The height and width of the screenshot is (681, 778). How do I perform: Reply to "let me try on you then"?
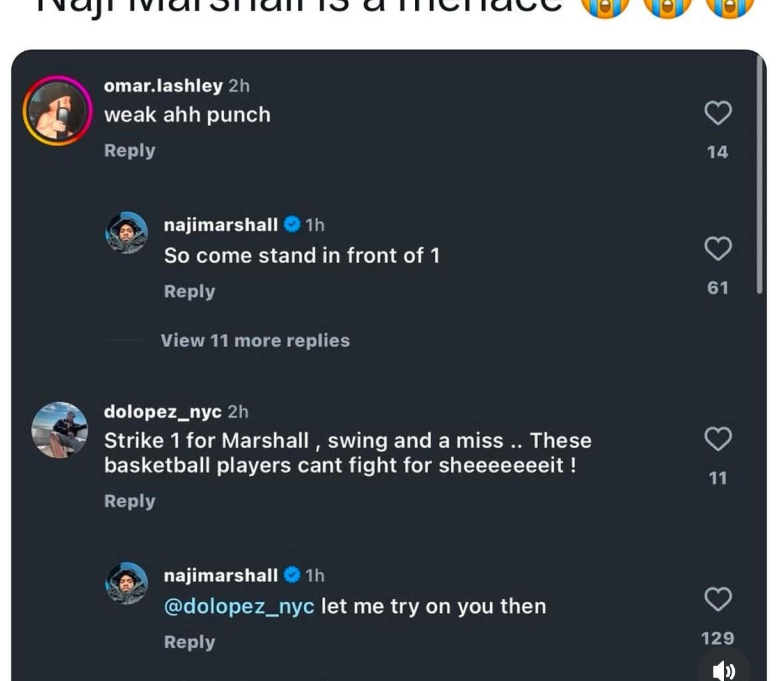tap(190, 642)
